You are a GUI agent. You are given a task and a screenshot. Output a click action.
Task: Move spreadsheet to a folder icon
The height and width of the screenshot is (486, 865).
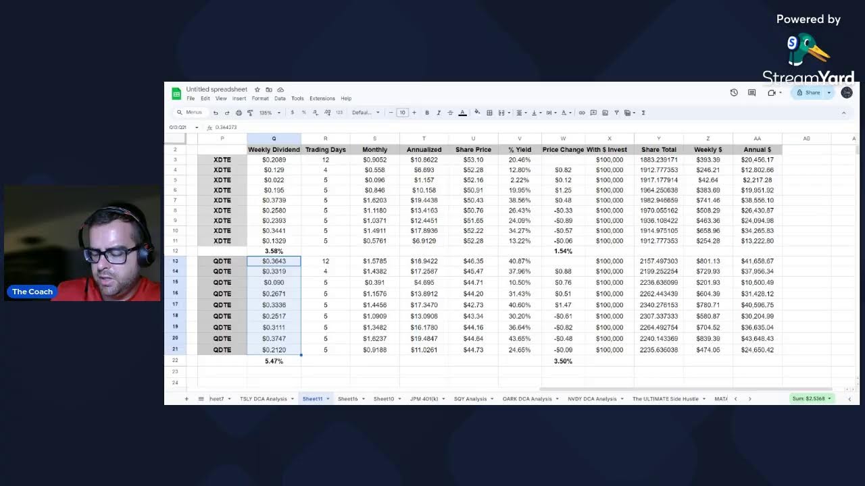point(269,89)
